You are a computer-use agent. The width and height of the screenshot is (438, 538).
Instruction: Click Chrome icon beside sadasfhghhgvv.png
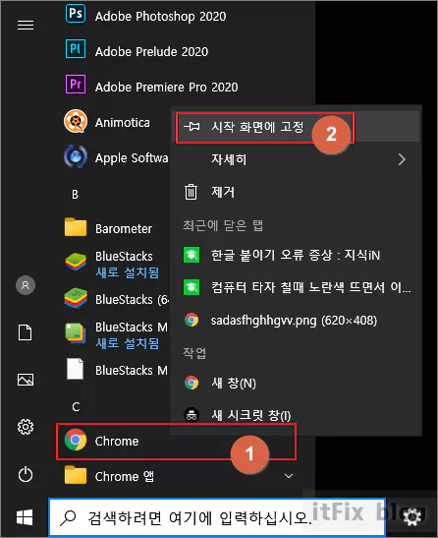coord(192,320)
